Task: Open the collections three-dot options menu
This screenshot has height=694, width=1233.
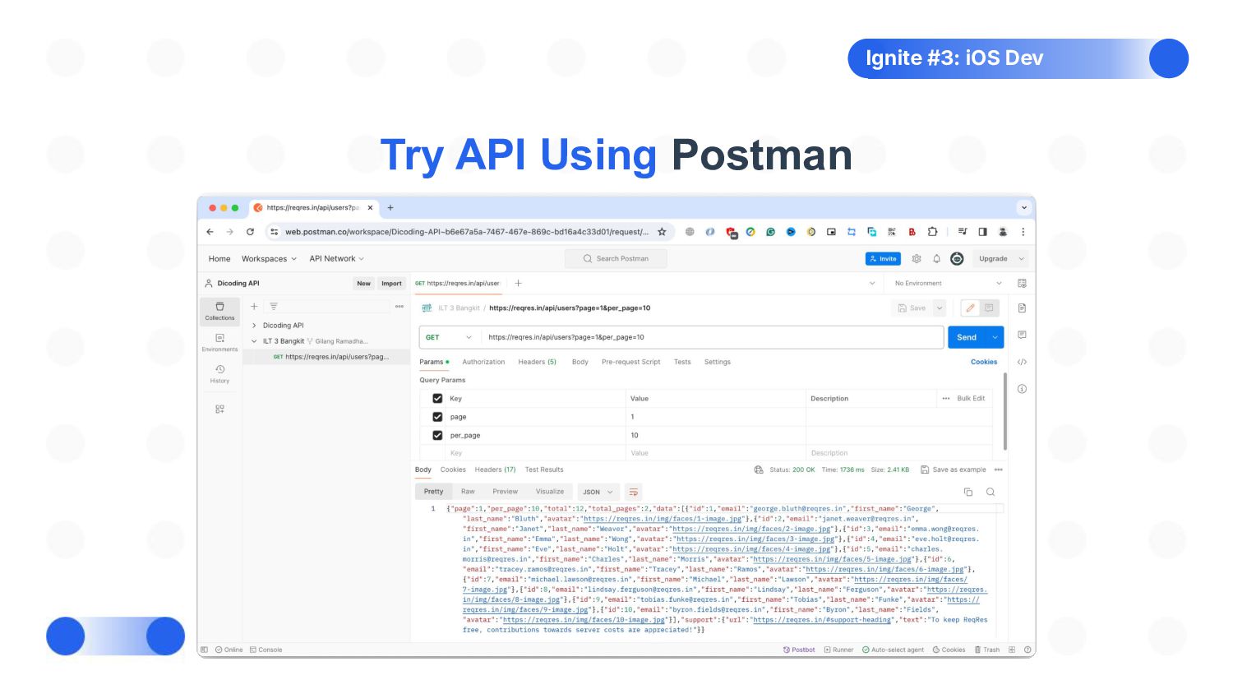Action: click(x=399, y=306)
